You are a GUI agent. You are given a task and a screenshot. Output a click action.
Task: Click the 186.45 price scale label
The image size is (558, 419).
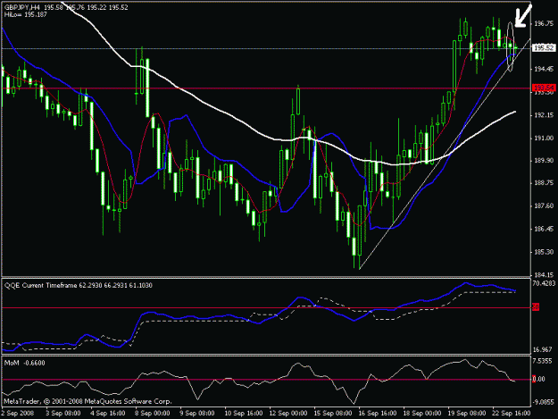544,229
